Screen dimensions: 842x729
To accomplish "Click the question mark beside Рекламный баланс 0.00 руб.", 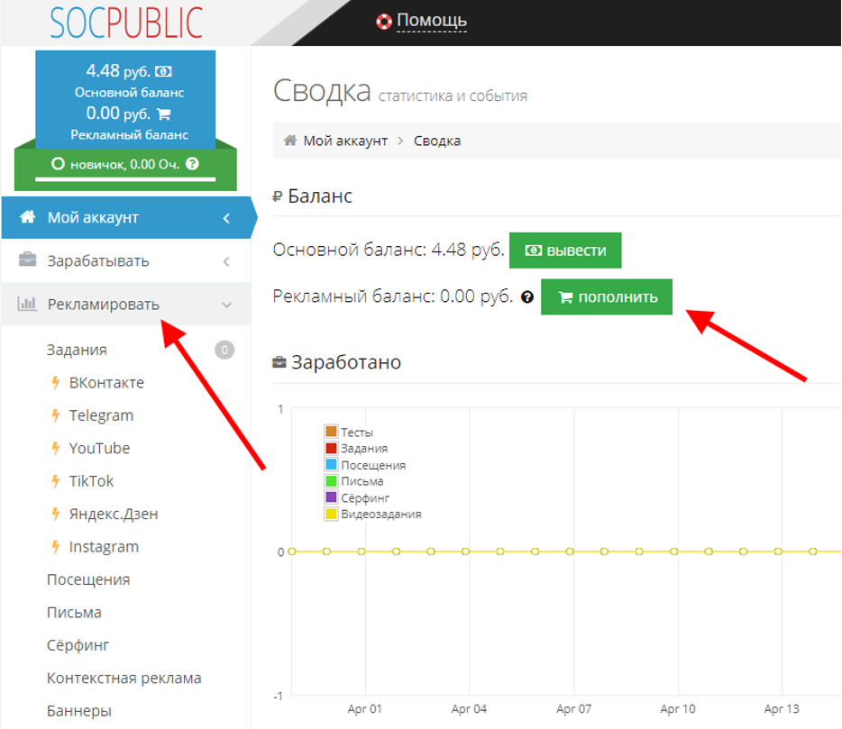I will point(527,296).
